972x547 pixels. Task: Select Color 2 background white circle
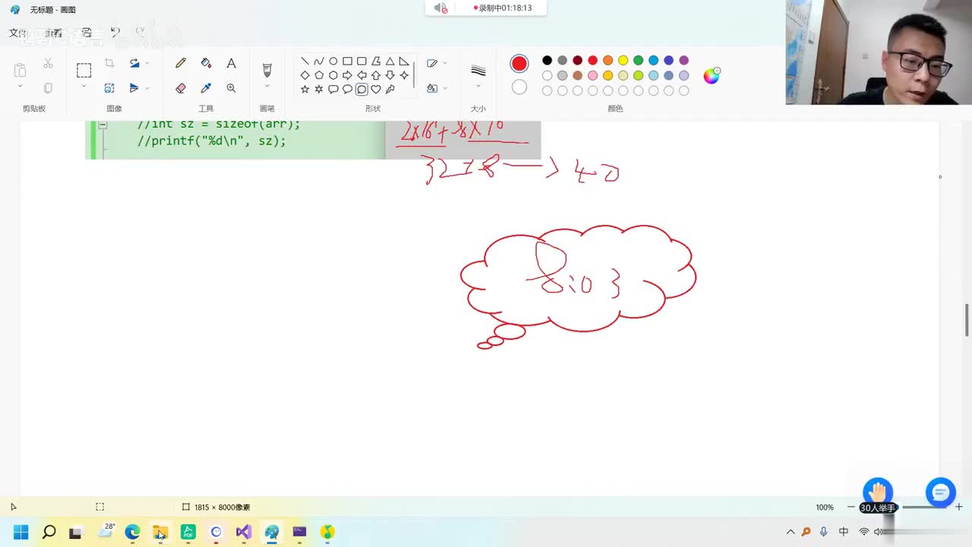[x=519, y=87]
